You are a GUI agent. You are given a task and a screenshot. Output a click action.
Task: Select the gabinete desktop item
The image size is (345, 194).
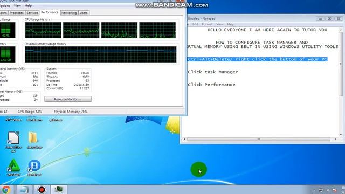point(55,120)
